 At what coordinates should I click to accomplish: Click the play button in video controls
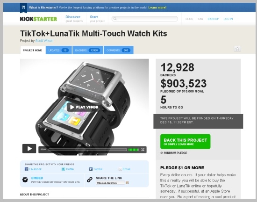(29, 149)
